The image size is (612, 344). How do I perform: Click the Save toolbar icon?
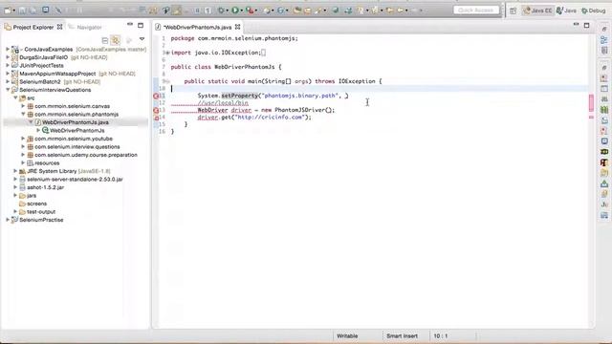tap(22, 11)
